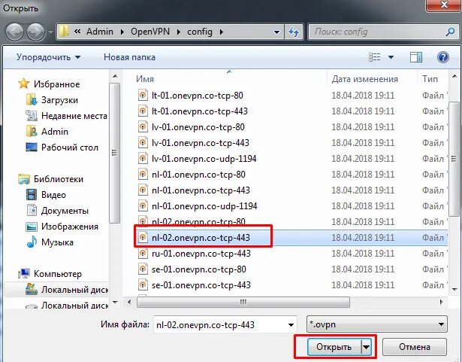Viewport: 462px width, 362px height.
Task: Expand the arrow after OpenVPN breadcrumb
Action: (179, 32)
